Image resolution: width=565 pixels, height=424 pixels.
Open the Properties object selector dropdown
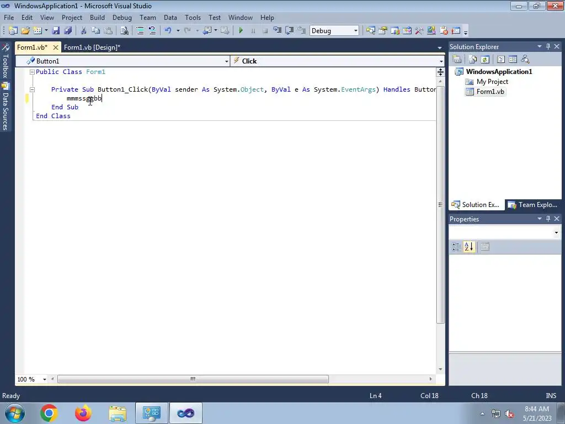[x=556, y=232]
